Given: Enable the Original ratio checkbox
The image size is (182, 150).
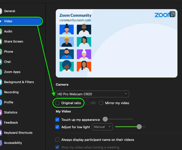Looking at the screenshot, I should pos(57,103).
